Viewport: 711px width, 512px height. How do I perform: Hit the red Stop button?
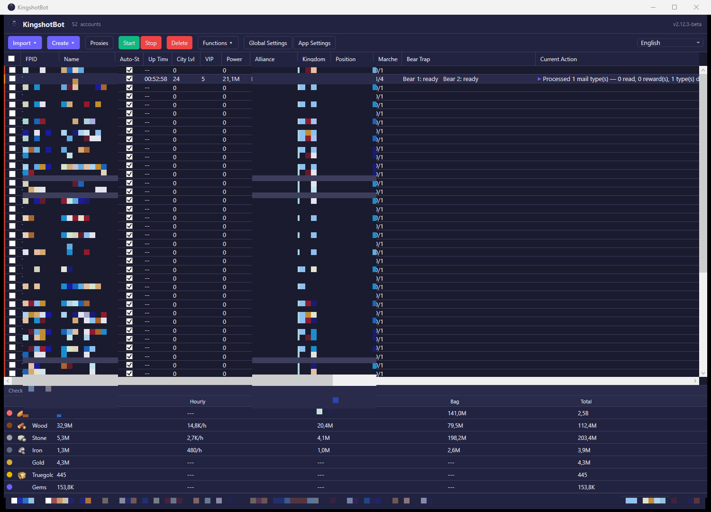point(151,43)
